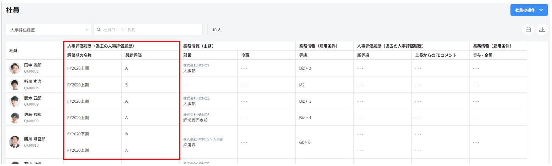Click the download export icon
Screen dimensions: 552x166
pos(542,30)
